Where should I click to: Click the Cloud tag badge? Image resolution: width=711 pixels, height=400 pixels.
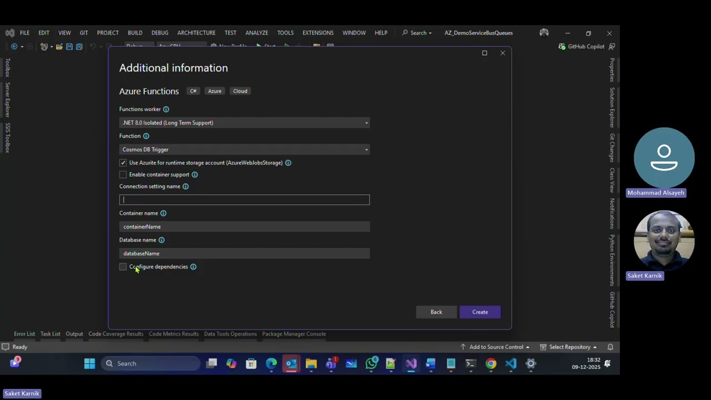240,91
